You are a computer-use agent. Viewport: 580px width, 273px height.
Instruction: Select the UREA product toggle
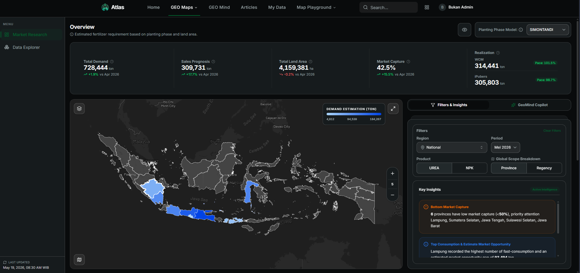[434, 168]
